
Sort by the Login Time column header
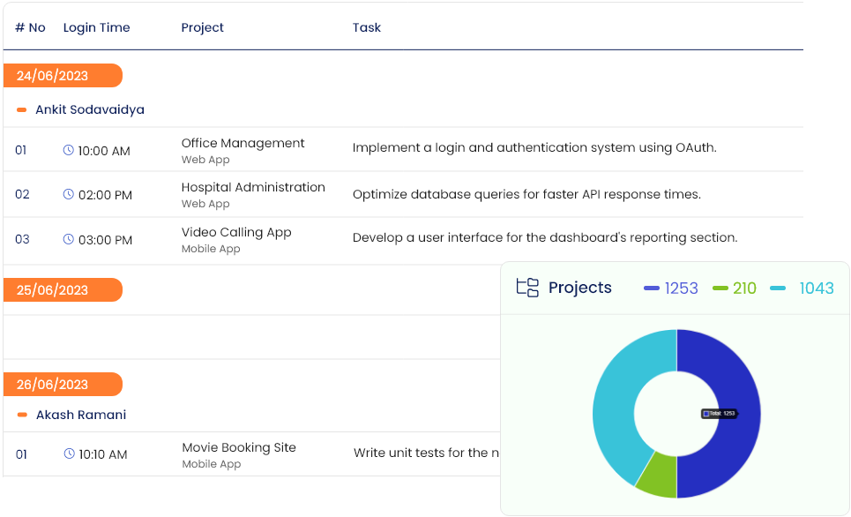(97, 27)
